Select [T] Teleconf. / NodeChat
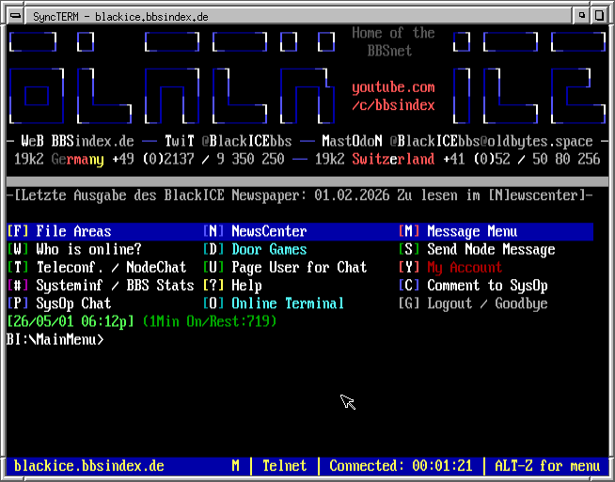Screen dimensions: 615x482 (97, 267)
